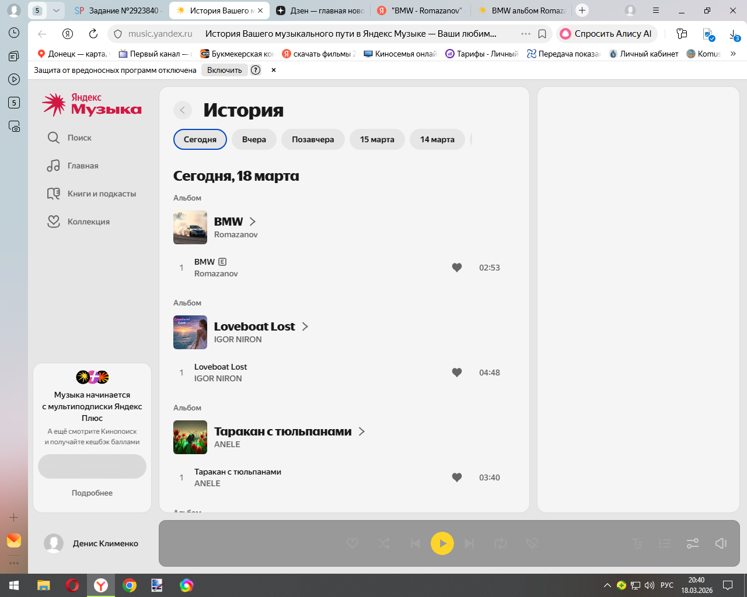Viewport: 747px width, 597px height.
Task: Switch to the BMW альбом Romazanov tab
Action: pyautogui.click(x=521, y=10)
